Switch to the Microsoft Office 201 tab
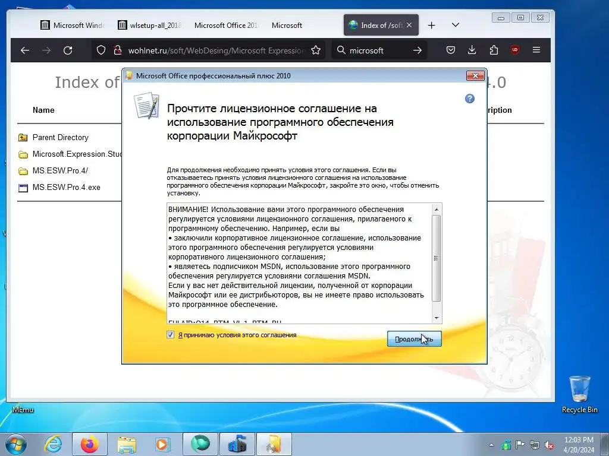Image resolution: width=609 pixels, height=456 pixels. pyautogui.click(x=227, y=25)
